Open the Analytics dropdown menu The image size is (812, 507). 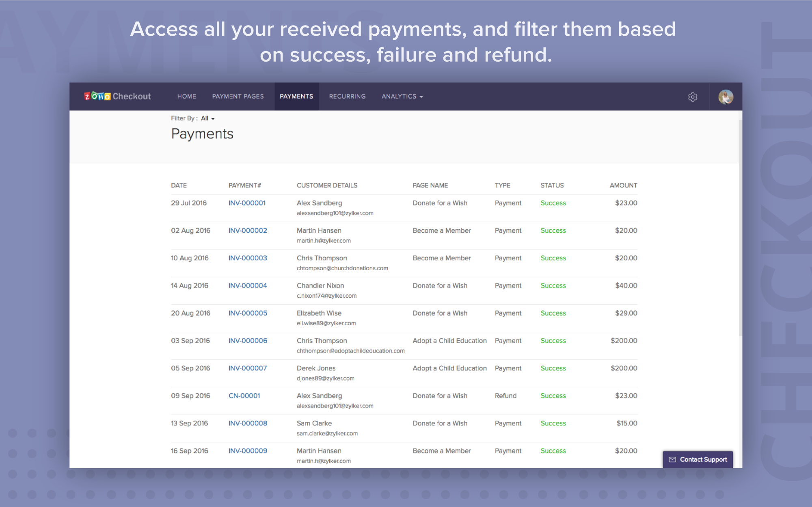click(x=402, y=97)
